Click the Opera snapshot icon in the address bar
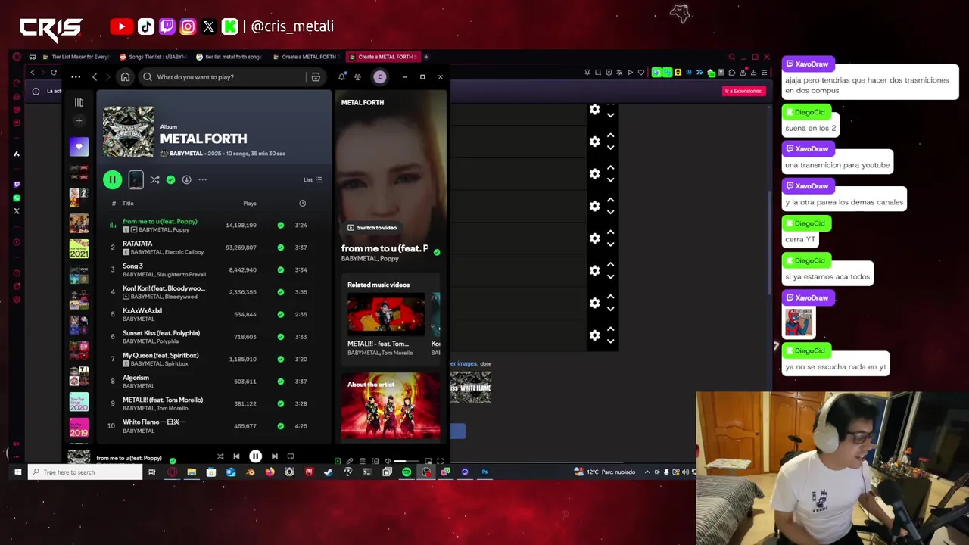The image size is (969, 545). point(597,72)
